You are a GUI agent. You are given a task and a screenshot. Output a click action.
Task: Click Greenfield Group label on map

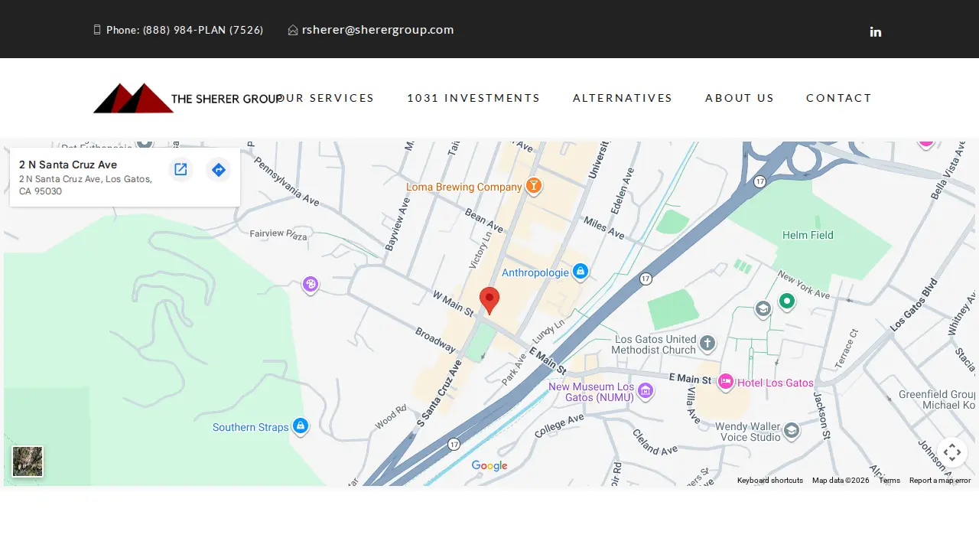[x=938, y=395]
